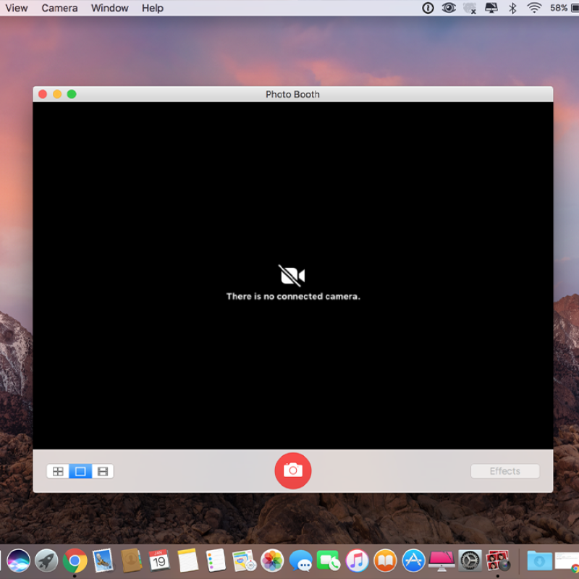
Task: Click Photo Booth icon in the Dock
Action: pos(498,560)
